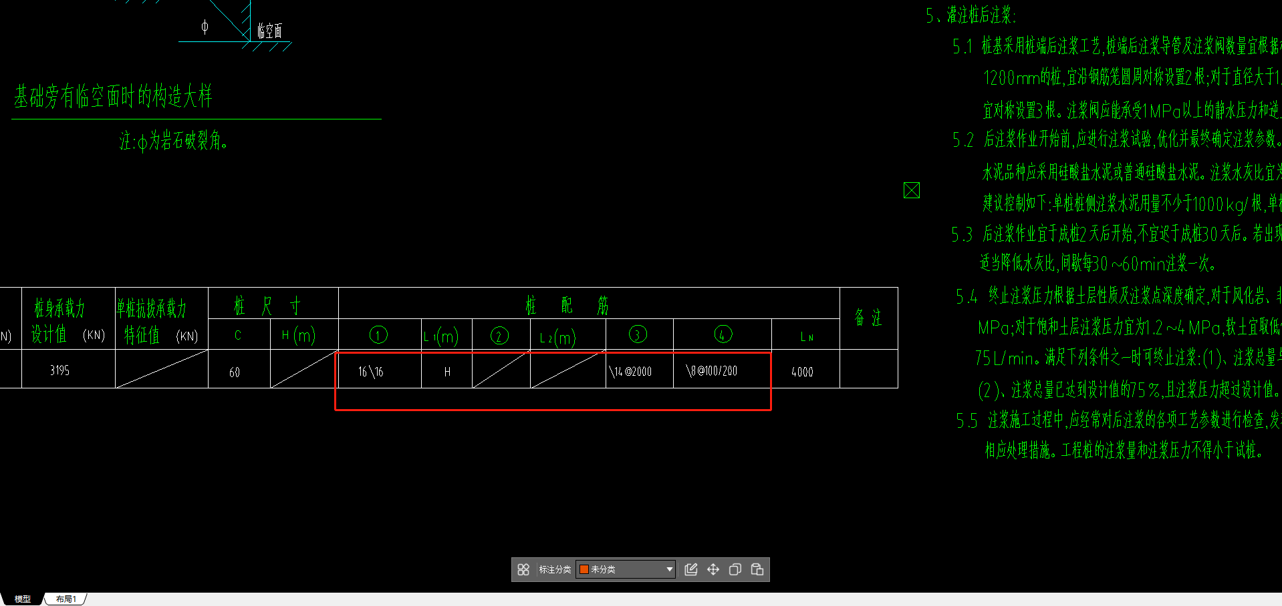
Task: Switch to the 布局1 layout tab
Action: pyautogui.click(x=66, y=599)
